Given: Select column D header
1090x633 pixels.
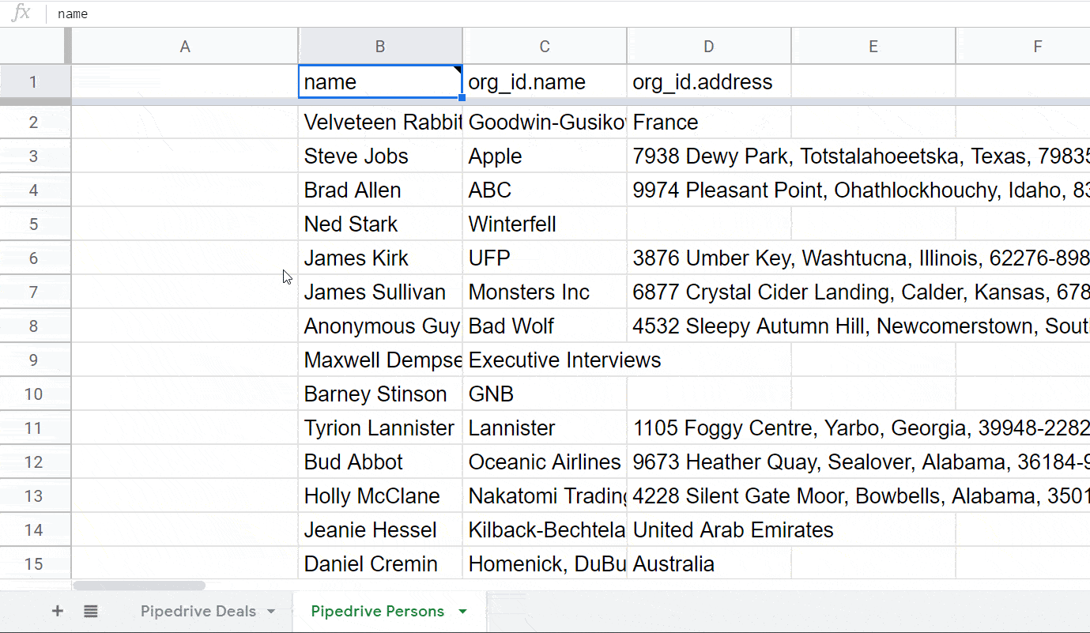Looking at the screenshot, I should [708, 47].
